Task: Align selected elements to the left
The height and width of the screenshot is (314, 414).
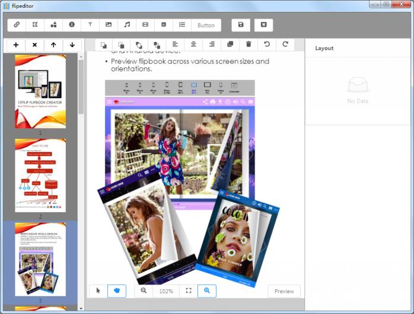Action: coord(175,44)
